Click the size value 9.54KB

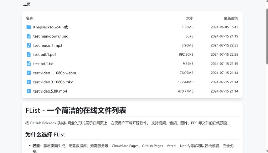[x=188, y=64]
